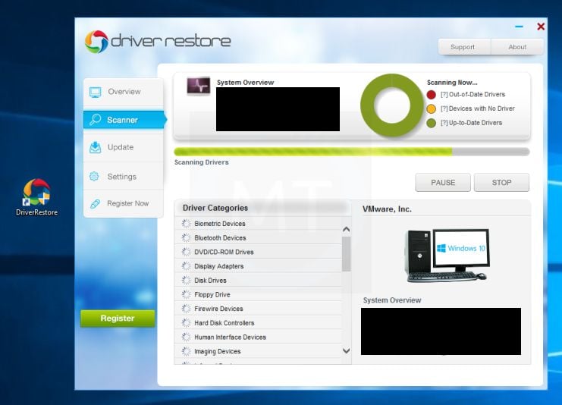The height and width of the screenshot is (405, 562).
Task: Click the Windows 10 computer image
Action: point(447,256)
